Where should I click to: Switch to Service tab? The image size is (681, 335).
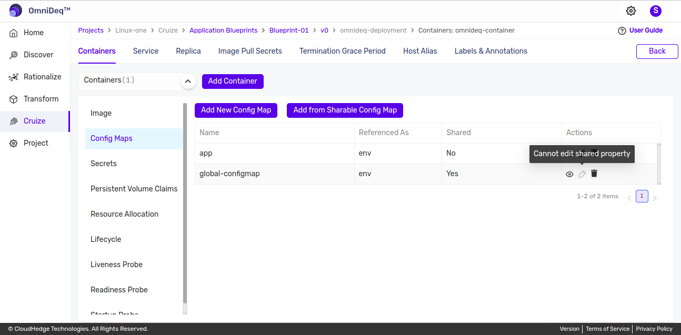pos(146,51)
